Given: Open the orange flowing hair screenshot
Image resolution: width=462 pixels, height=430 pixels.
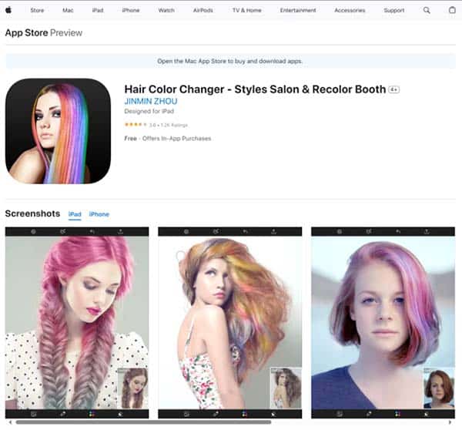Looking at the screenshot, I should point(229,322).
